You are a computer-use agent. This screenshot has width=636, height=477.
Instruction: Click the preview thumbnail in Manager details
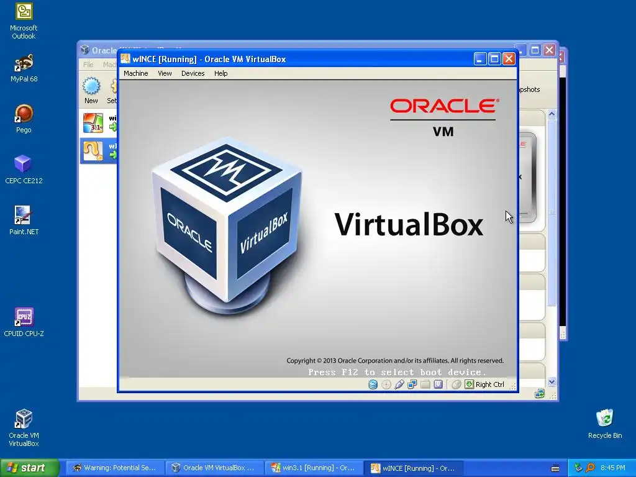528,177
